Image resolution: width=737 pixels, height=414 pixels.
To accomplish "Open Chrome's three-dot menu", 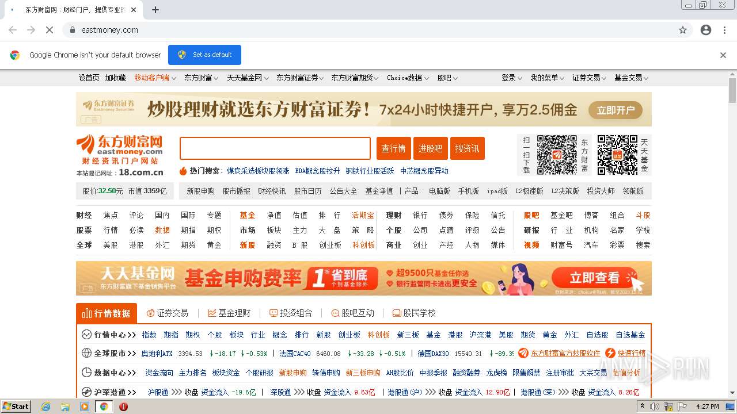I will [724, 30].
